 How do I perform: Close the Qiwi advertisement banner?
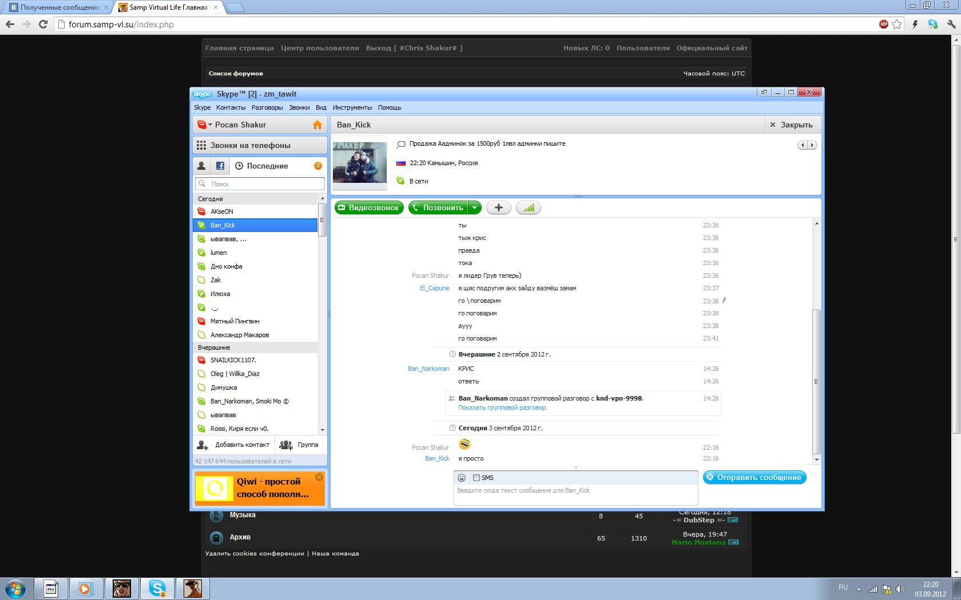point(319,477)
